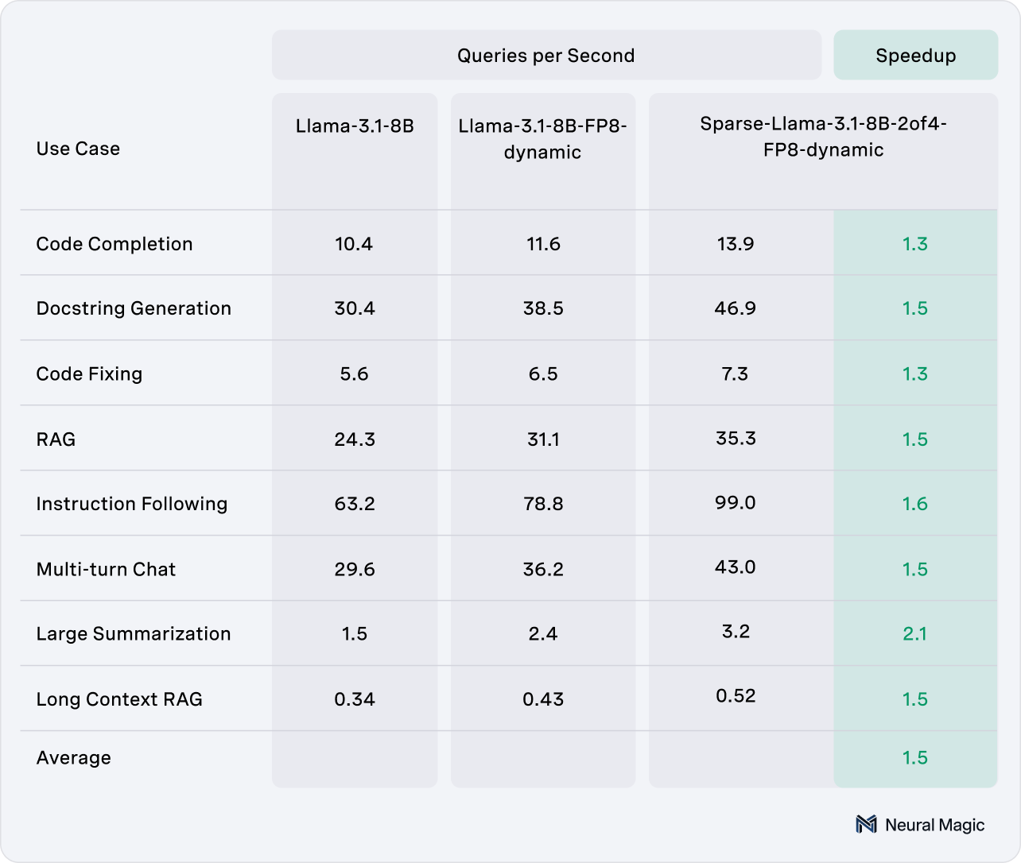1021x863 pixels.
Task: Select the Speedup column header
Action: coord(915,56)
